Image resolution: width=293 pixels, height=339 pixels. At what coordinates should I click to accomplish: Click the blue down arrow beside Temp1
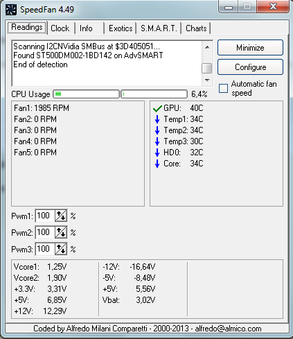click(x=157, y=119)
